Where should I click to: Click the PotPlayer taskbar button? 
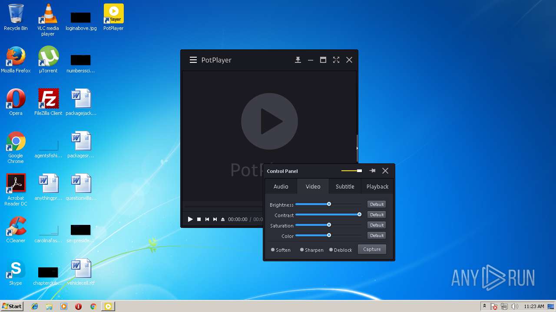click(x=108, y=306)
